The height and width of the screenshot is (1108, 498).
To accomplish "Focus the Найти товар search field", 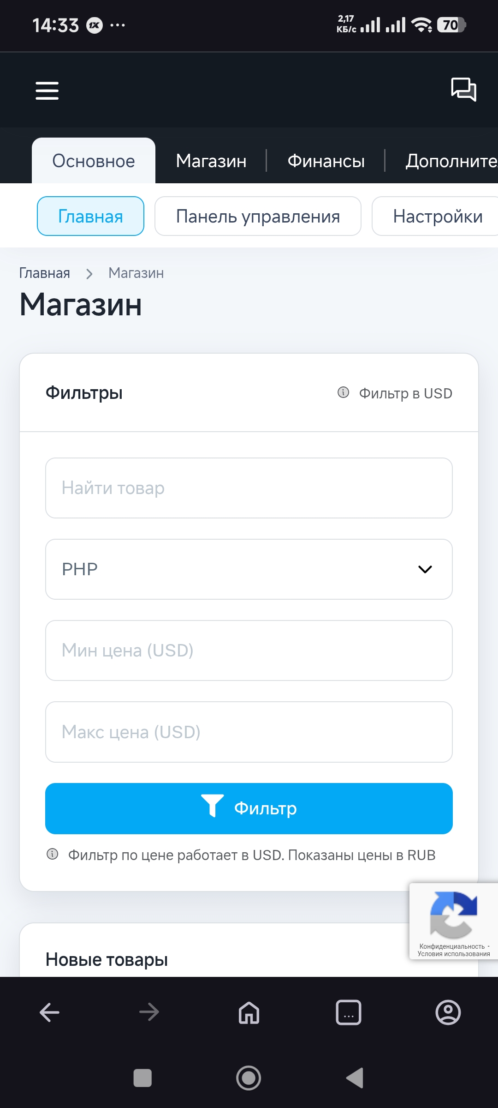I will tap(249, 488).
